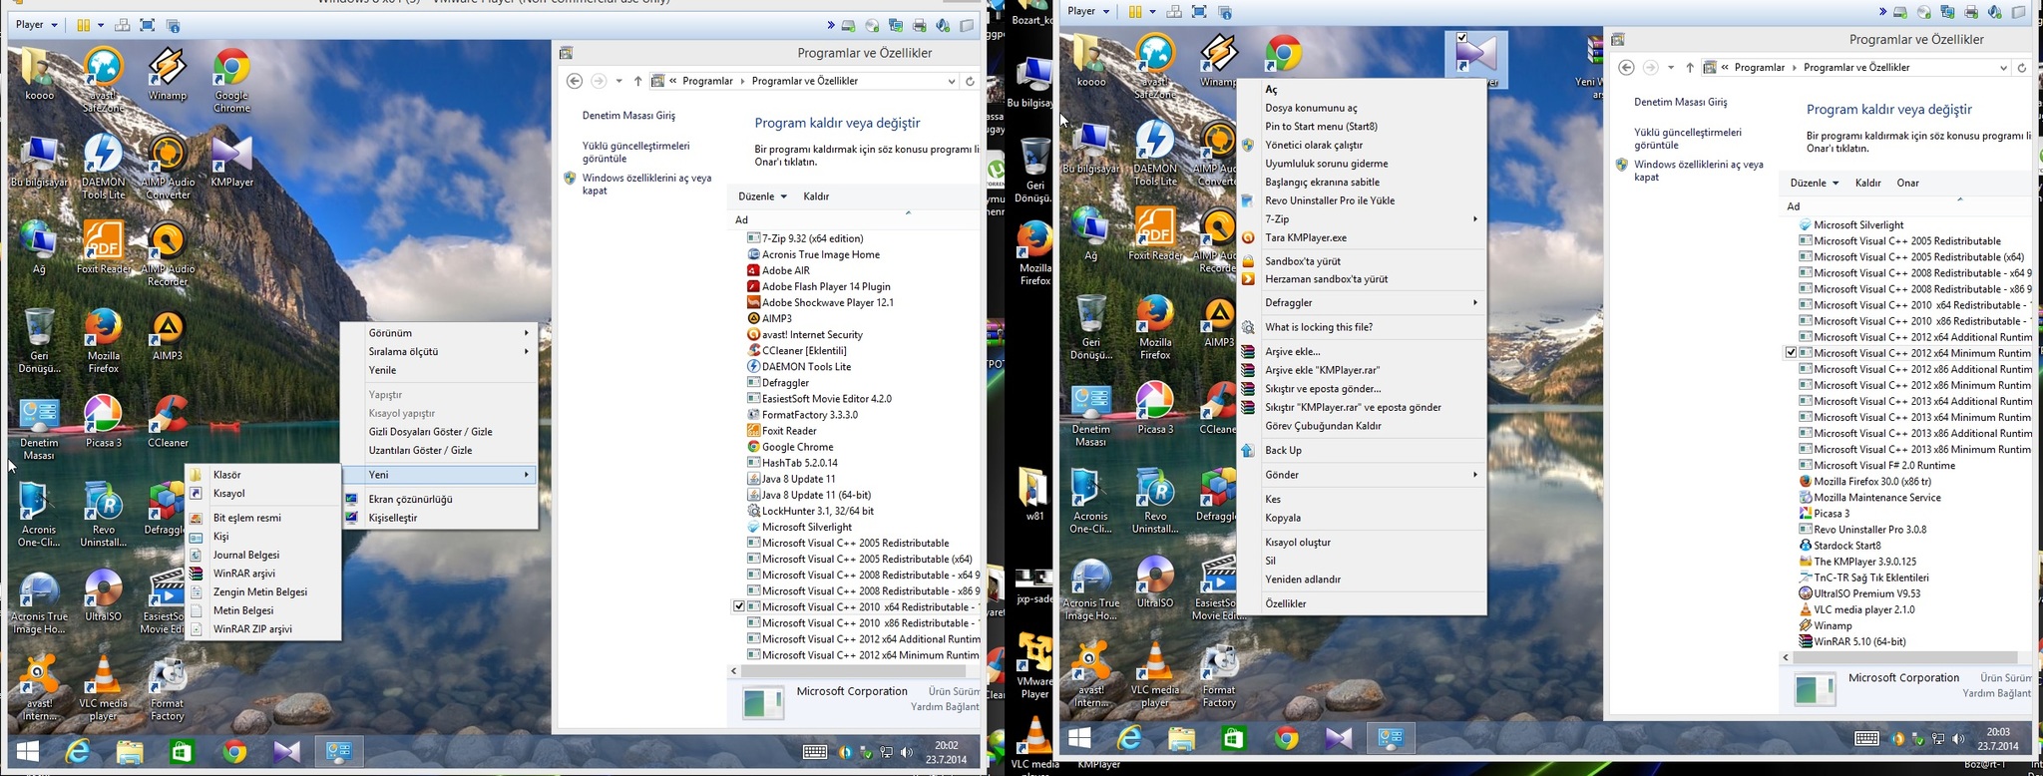
Task: Untick the checkbox on highlighted KMPlayer desktop icon
Action: pos(1461,38)
